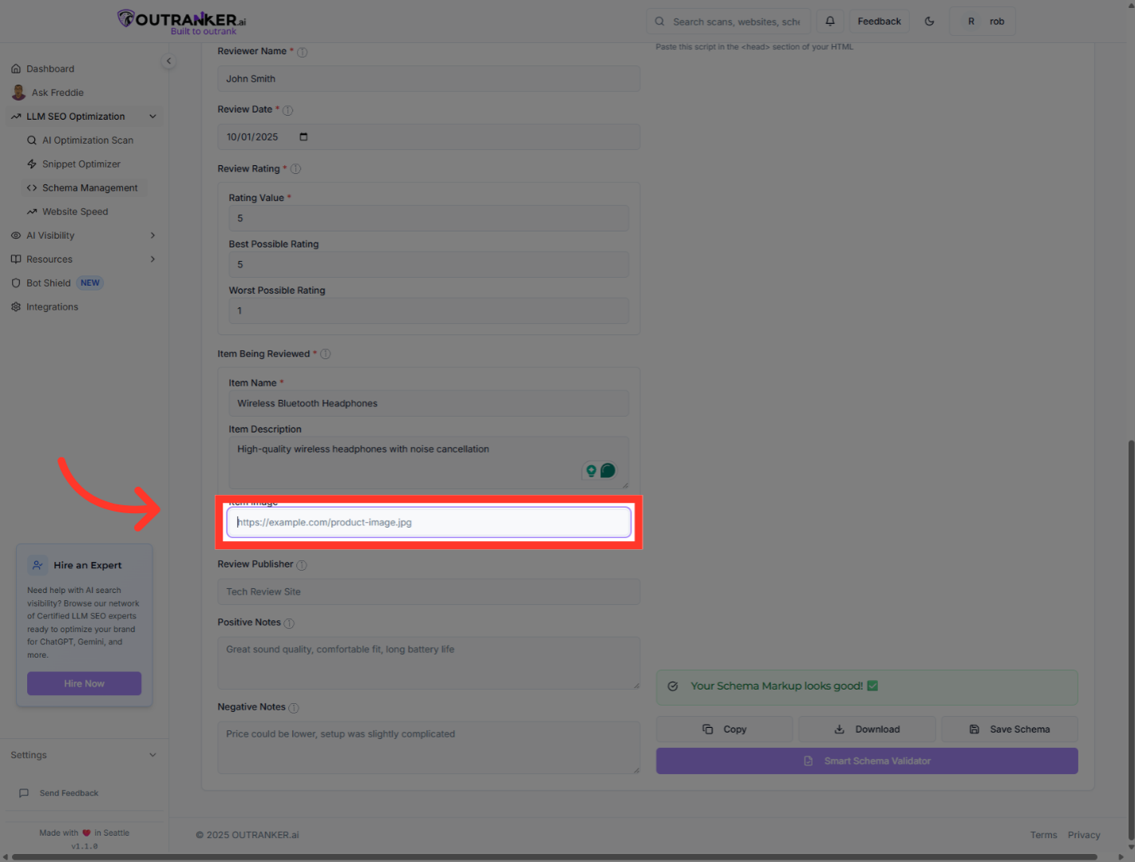Collapse the sidebar with the chevron button
The width and height of the screenshot is (1135, 862).
pyautogui.click(x=168, y=61)
